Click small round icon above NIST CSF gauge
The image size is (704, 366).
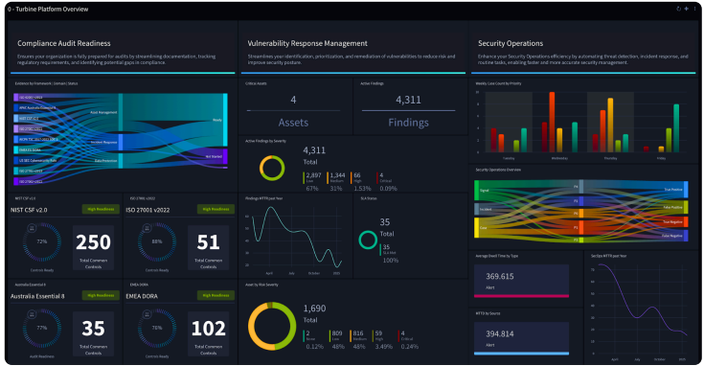pos(32,229)
